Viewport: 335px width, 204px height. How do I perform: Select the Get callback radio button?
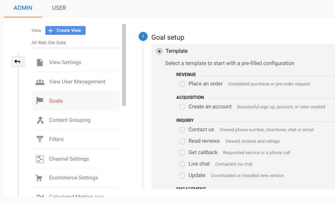pos(182,152)
